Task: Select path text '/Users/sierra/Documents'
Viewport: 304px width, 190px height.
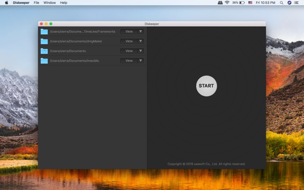Action: tap(68, 51)
